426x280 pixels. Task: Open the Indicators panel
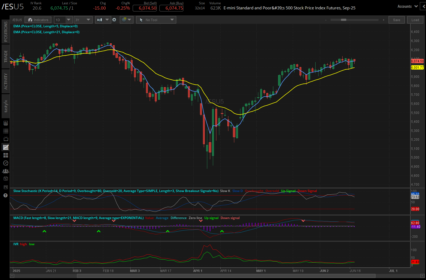(x=38, y=20)
